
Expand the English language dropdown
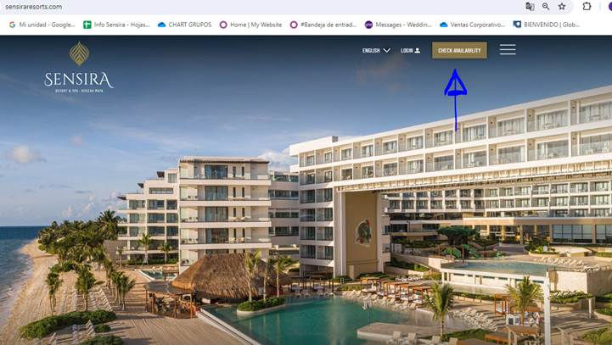[x=376, y=50]
